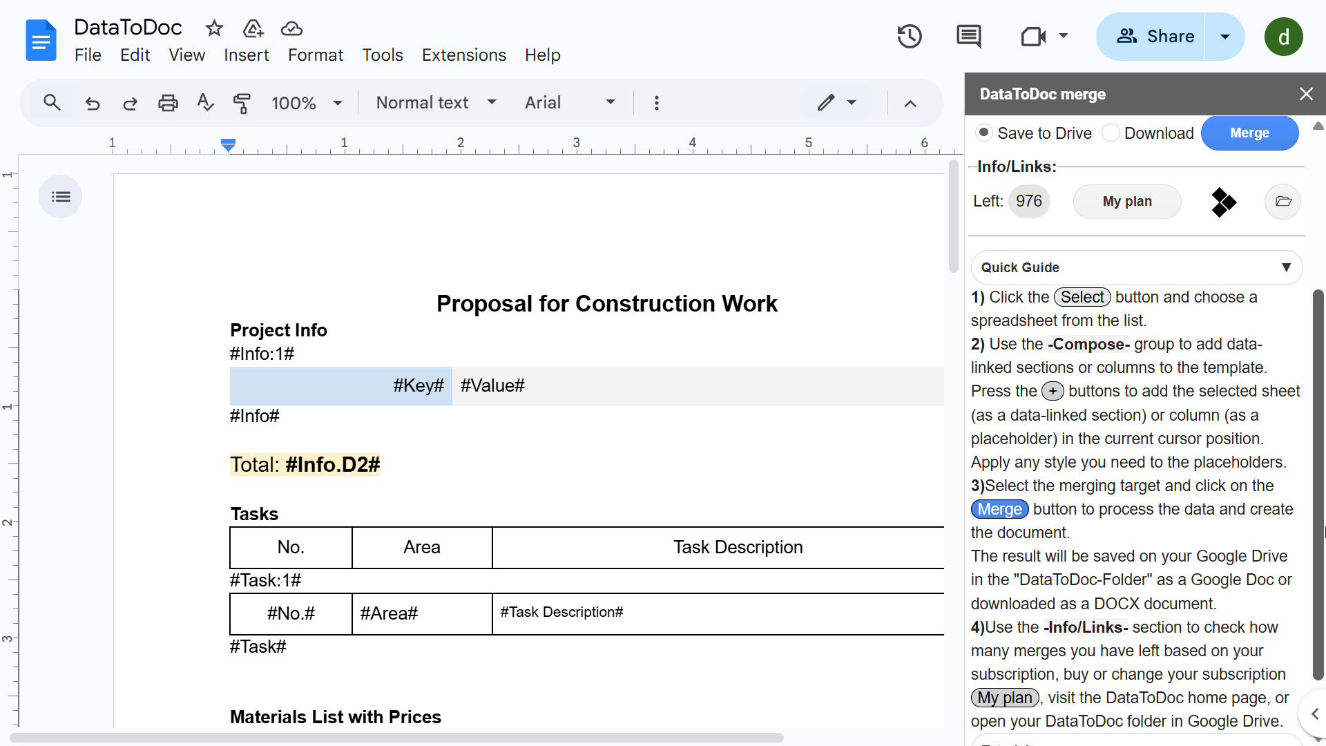
Task: Redo the last action
Action: tap(130, 103)
